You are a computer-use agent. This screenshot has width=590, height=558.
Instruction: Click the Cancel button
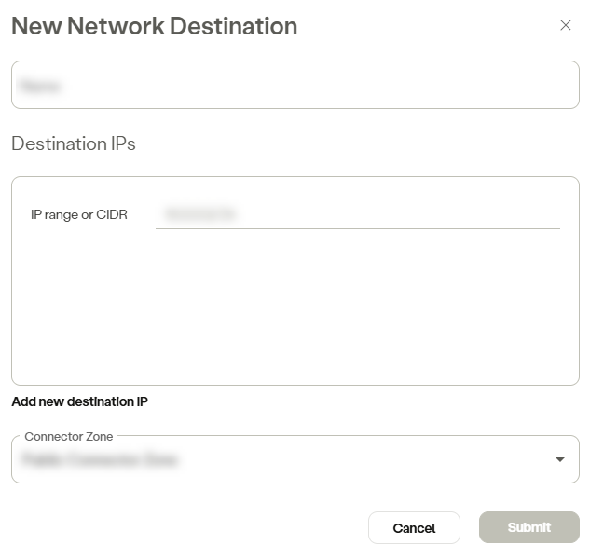[414, 528]
